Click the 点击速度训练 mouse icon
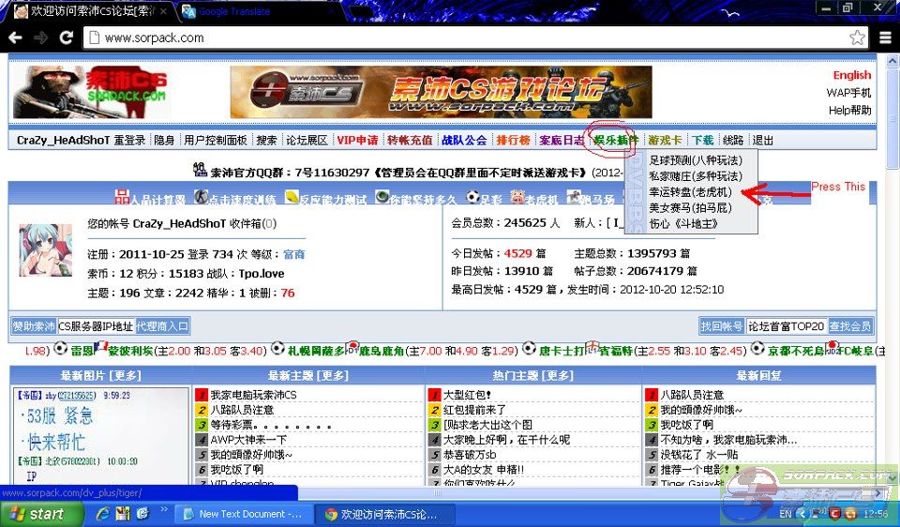The image size is (900, 527). 201,197
